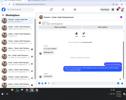Open volume control in system tray

(x=114, y=94)
